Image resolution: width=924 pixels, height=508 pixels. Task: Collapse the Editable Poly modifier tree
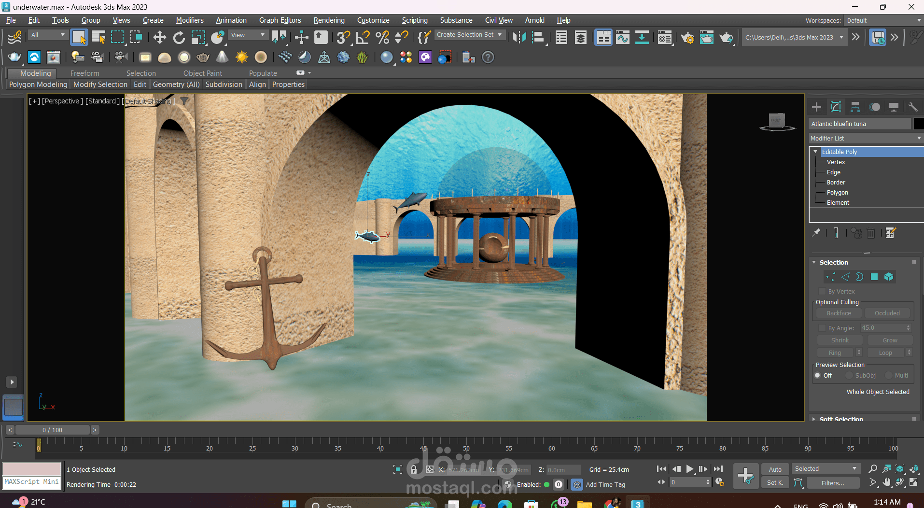coord(816,152)
